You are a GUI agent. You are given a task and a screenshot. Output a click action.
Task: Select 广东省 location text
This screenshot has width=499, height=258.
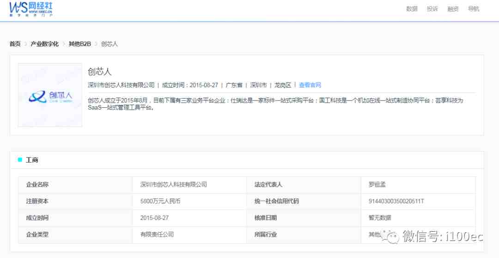click(x=234, y=85)
